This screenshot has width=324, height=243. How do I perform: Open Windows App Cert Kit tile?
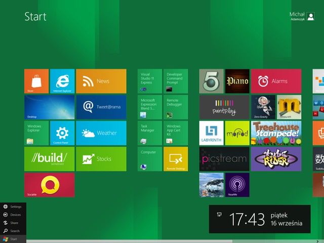[x=176, y=133]
